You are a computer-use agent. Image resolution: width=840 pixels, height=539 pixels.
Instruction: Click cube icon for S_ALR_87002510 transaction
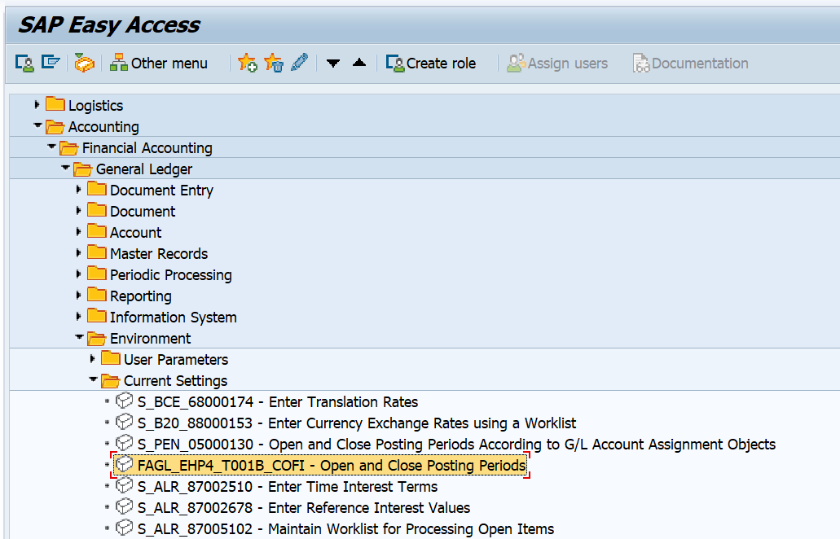[x=125, y=485]
